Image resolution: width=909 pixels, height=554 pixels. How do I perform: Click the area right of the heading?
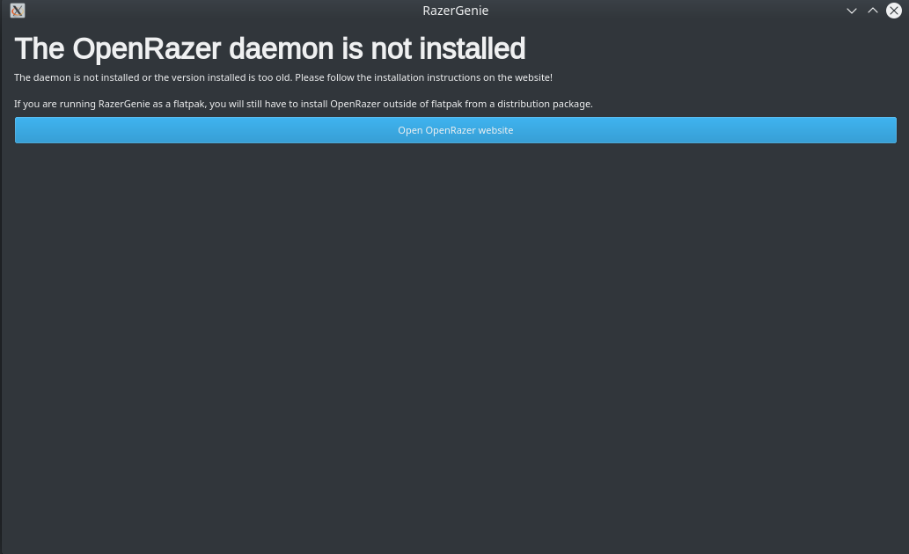704,48
